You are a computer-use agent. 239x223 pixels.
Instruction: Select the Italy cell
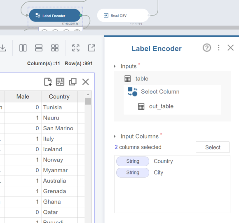[59, 139]
